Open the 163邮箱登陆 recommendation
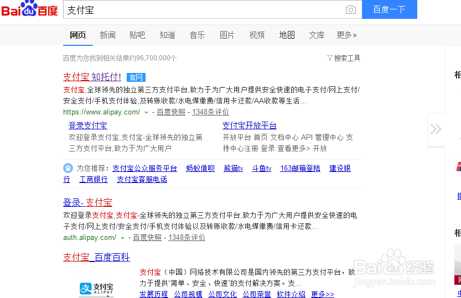461x298 pixels. (x=300, y=168)
